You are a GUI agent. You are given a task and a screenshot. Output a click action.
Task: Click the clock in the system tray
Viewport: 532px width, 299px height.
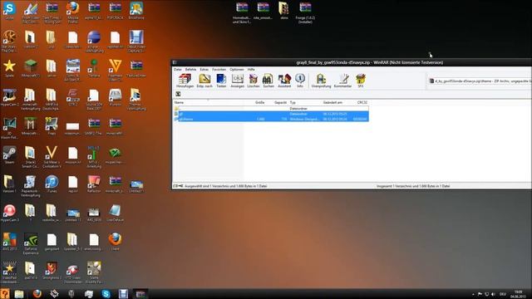(518, 294)
